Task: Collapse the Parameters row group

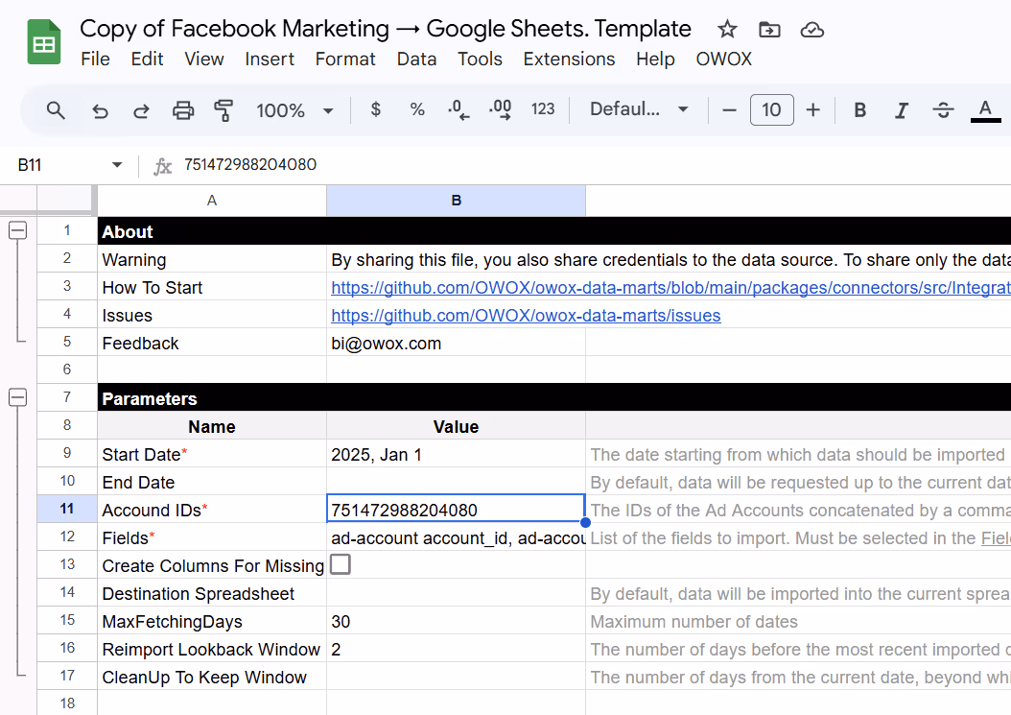Action: [18, 397]
